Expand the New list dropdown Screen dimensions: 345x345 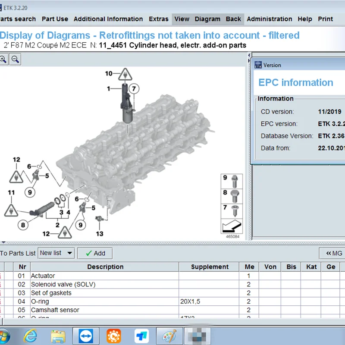[69, 253]
